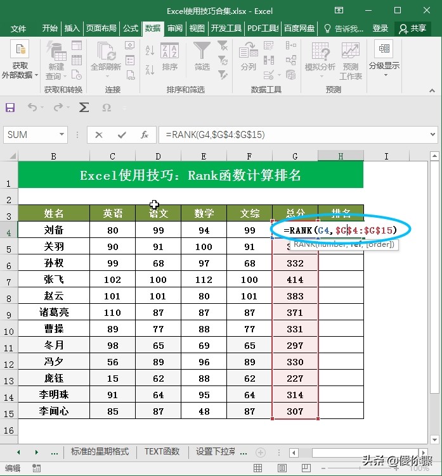Open Insert Function fx button
This screenshot has height=476, width=442.
[x=145, y=135]
